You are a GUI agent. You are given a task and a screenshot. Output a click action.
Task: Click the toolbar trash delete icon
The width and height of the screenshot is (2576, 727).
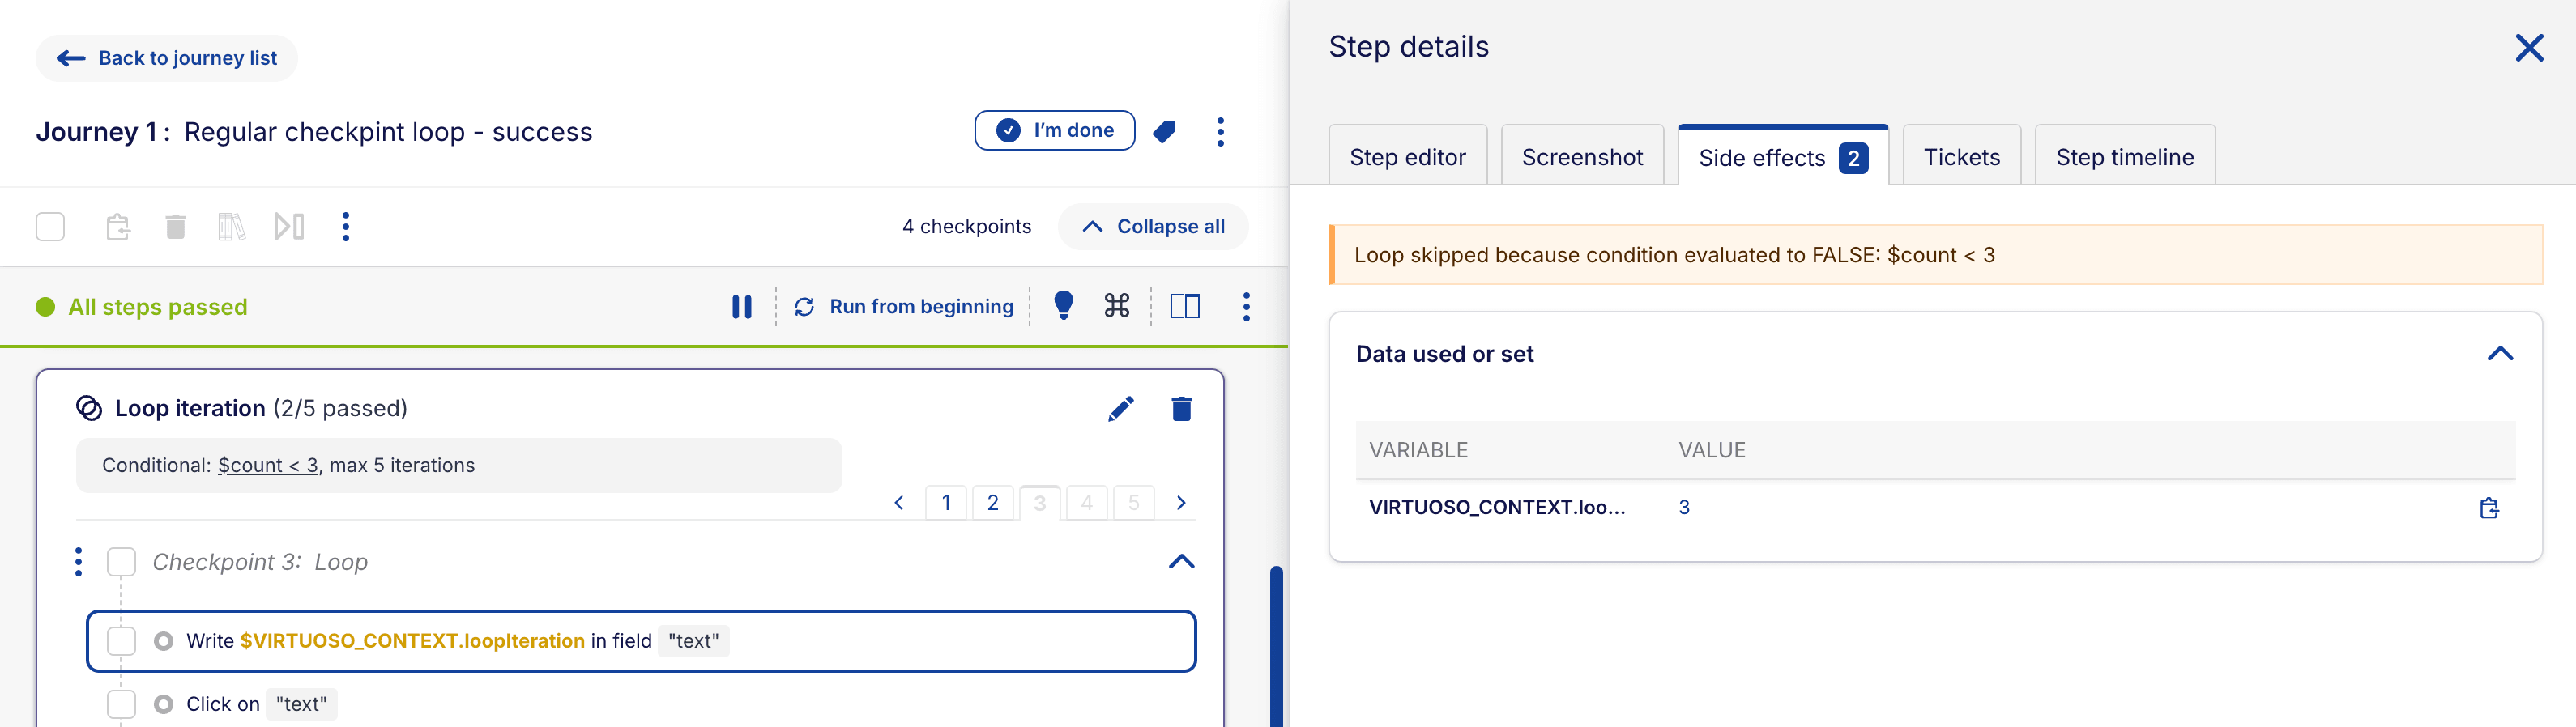pyautogui.click(x=175, y=227)
